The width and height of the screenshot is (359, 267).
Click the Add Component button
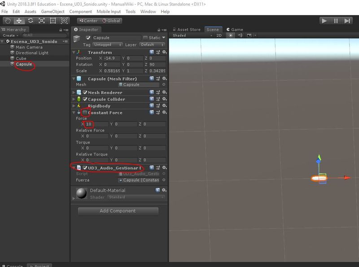(118, 211)
